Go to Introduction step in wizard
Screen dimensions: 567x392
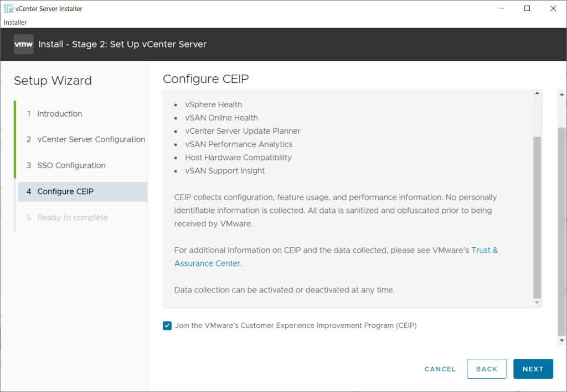pyautogui.click(x=59, y=114)
